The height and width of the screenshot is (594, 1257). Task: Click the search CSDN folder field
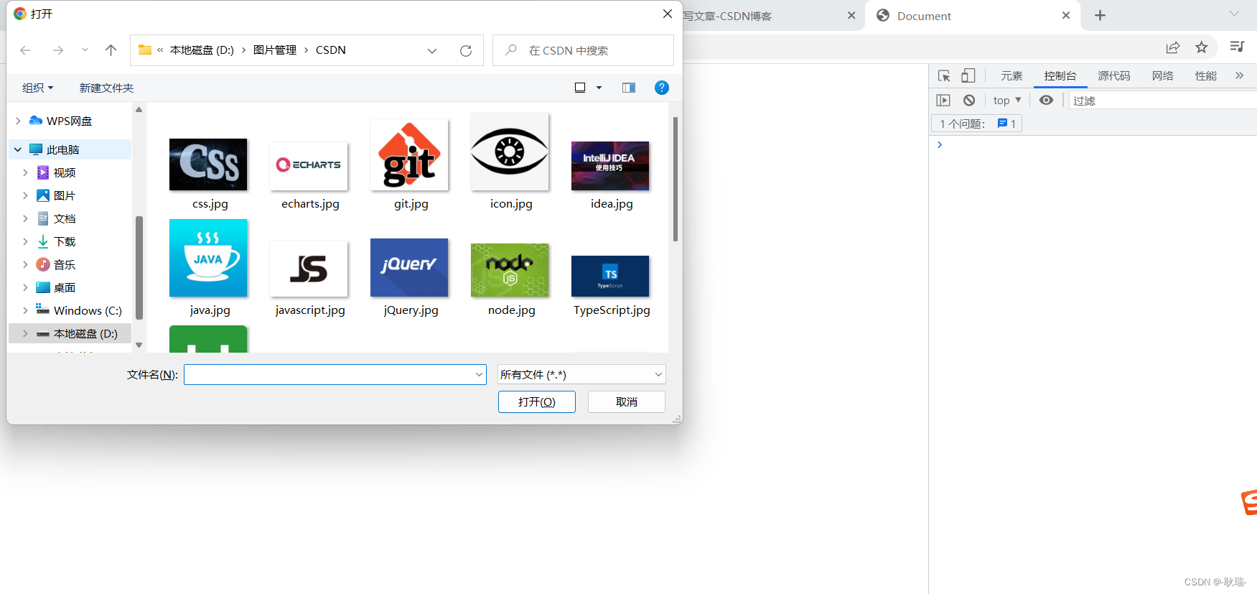tap(583, 50)
